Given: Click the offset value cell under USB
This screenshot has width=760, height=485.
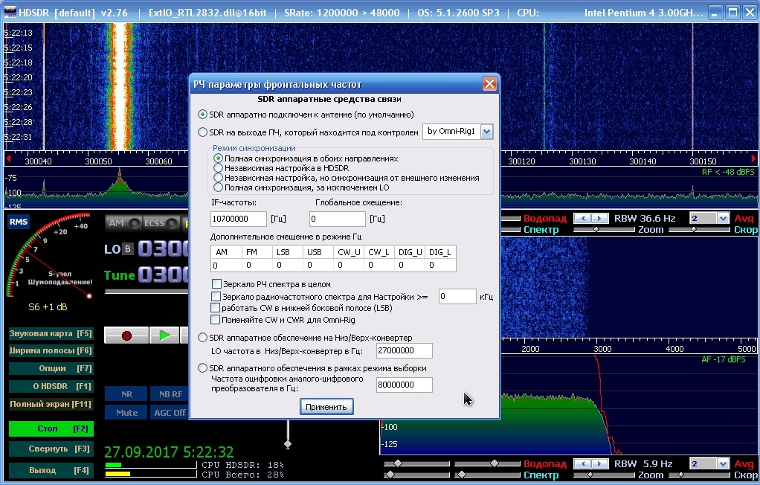Looking at the screenshot, I should point(317,265).
